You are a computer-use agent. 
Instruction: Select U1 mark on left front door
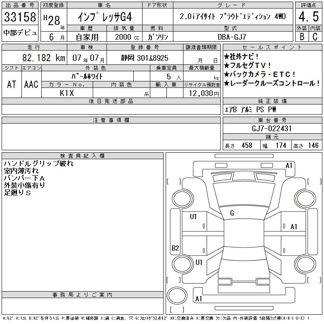click(x=193, y=217)
